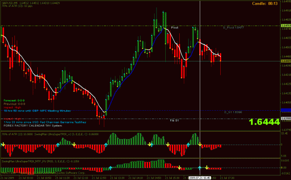Screen dimensions: 291x180
Task: Click the cyan up arrow near 11:30 in UltraSuperTRIX_v2 panel
Action: [x=58, y=145]
